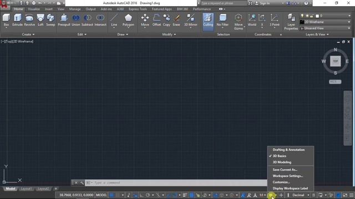
Task: Select the Move Gizmo tool
Action: click(239, 22)
